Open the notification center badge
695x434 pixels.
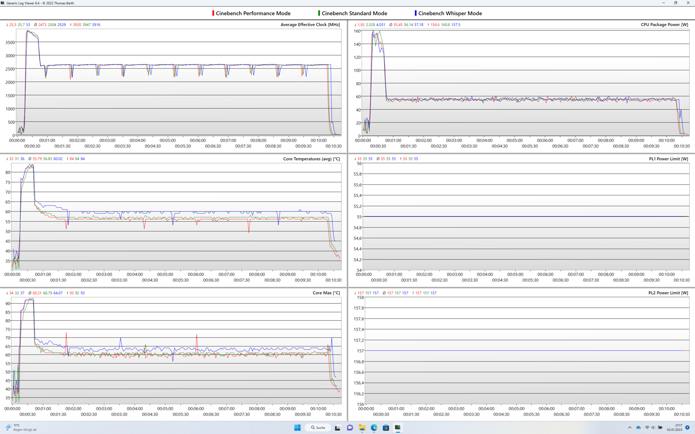click(687, 427)
